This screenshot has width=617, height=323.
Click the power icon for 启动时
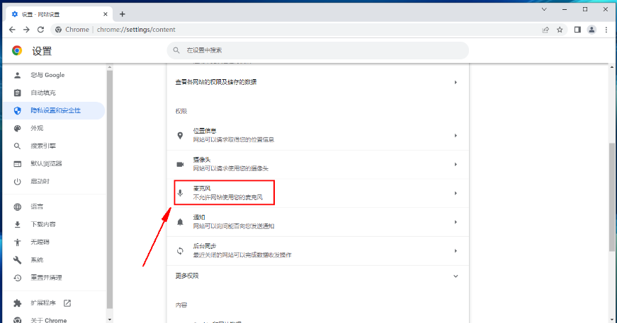(17, 182)
